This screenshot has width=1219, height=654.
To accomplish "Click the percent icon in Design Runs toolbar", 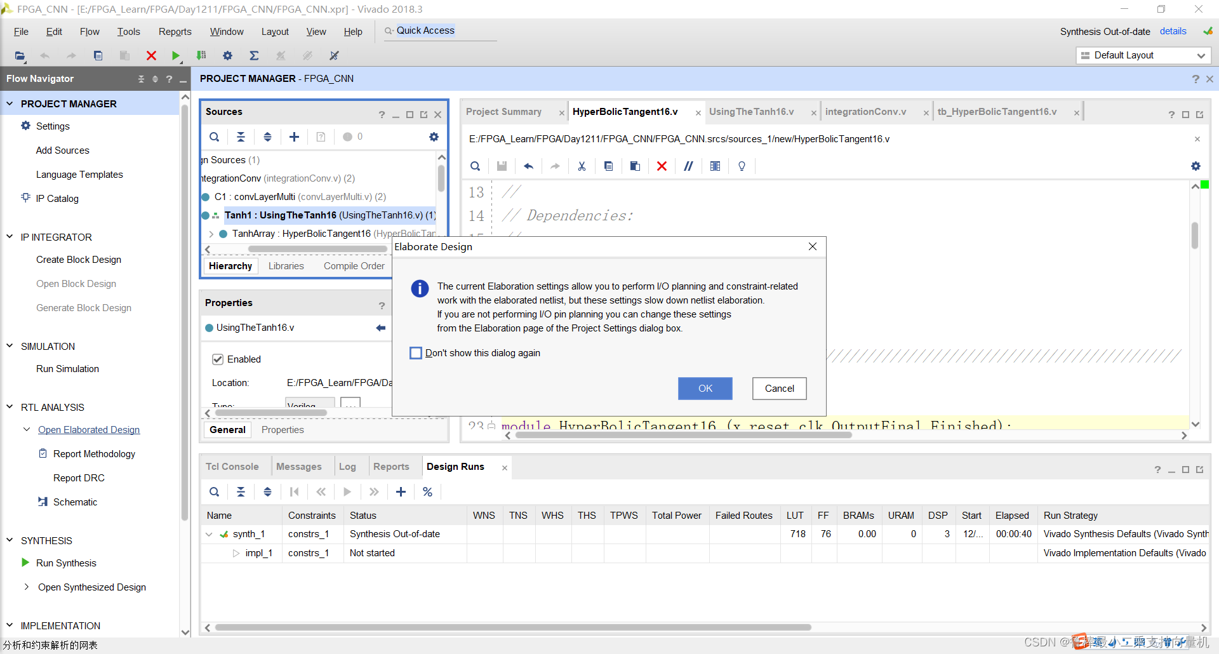I will (x=427, y=492).
